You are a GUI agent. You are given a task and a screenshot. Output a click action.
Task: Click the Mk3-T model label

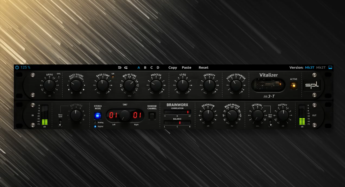269,96
